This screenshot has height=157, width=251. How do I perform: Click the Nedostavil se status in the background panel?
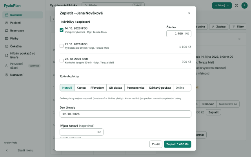pos(228,104)
